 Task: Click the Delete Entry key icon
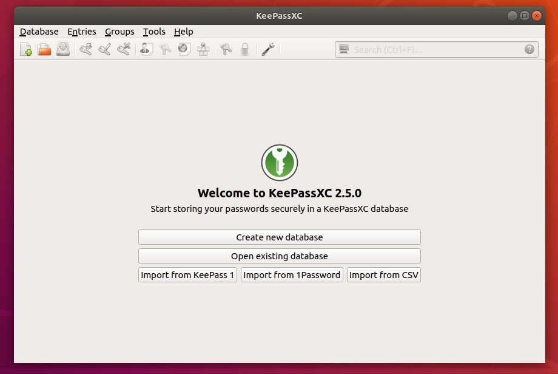click(x=124, y=49)
